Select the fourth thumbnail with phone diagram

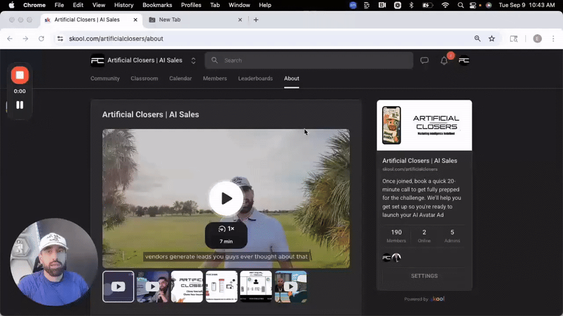click(x=222, y=286)
